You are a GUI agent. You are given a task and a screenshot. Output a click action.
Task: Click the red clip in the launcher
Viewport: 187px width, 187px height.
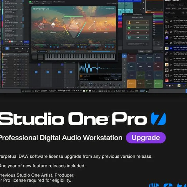click(x=120, y=25)
